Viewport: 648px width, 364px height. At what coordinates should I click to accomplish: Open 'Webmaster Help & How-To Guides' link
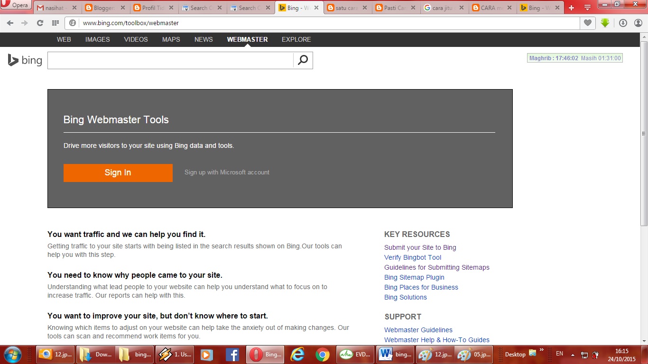pyautogui.click(x=437, y=340)
